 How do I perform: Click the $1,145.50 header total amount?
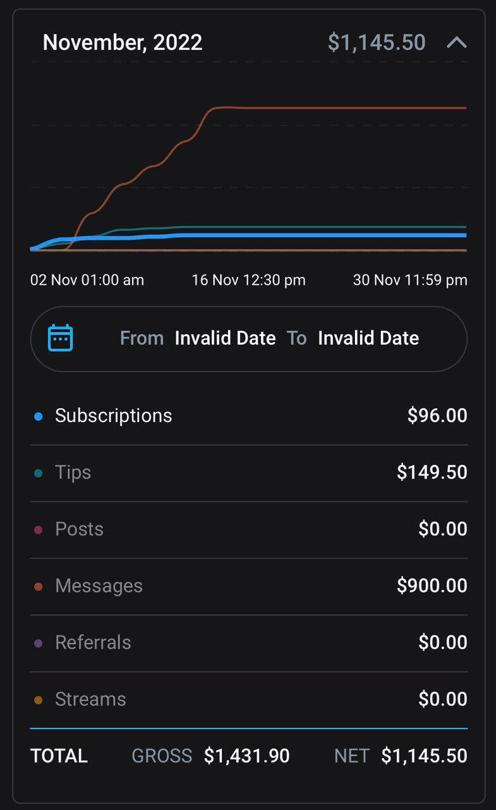click(x=377, y=42)
